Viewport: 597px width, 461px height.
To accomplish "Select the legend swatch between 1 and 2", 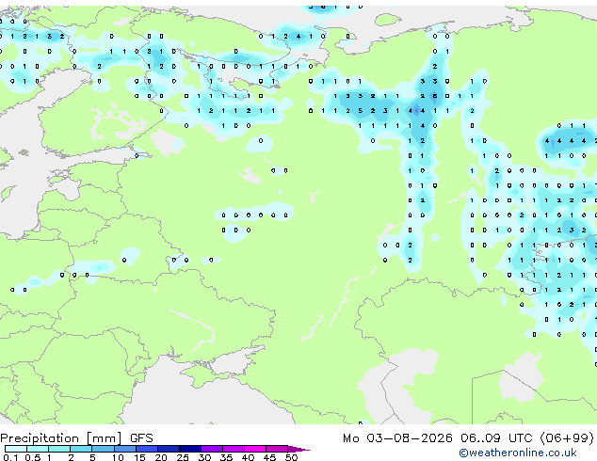I will coord(59,449).
